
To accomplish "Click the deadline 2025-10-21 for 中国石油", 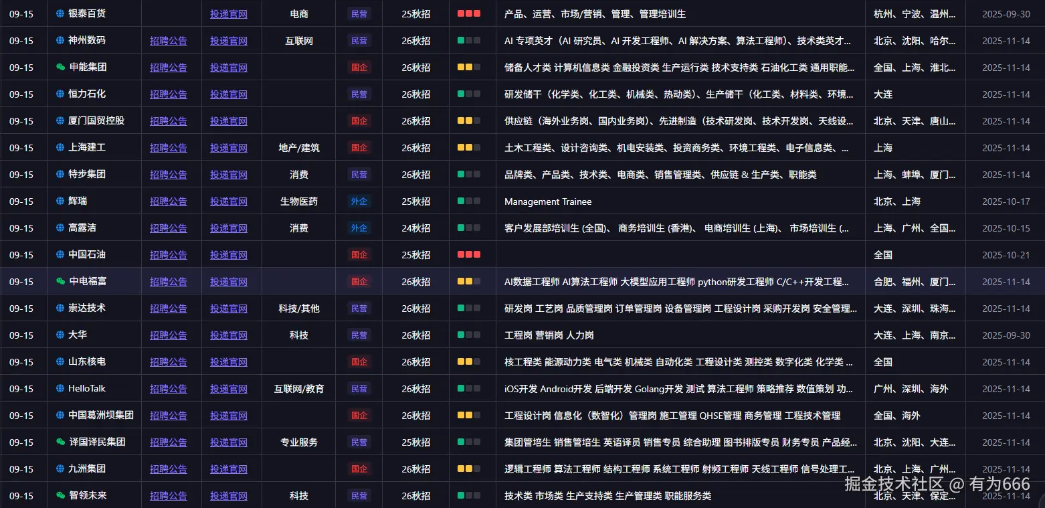I will (x=1006, y=255).
